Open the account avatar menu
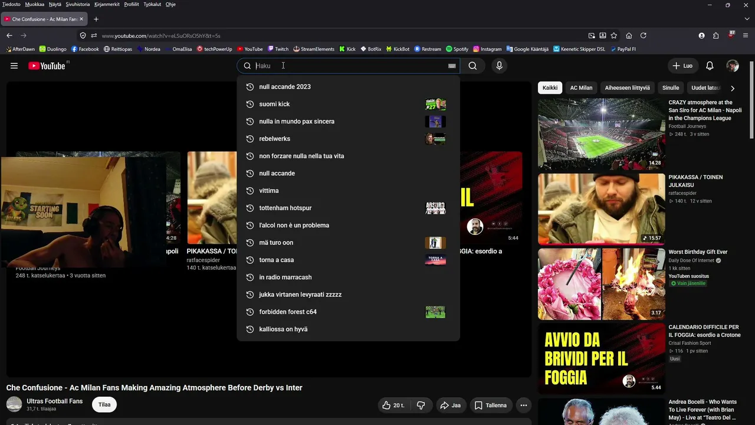Viewport: 755px width, 425px height. [733, 66]
